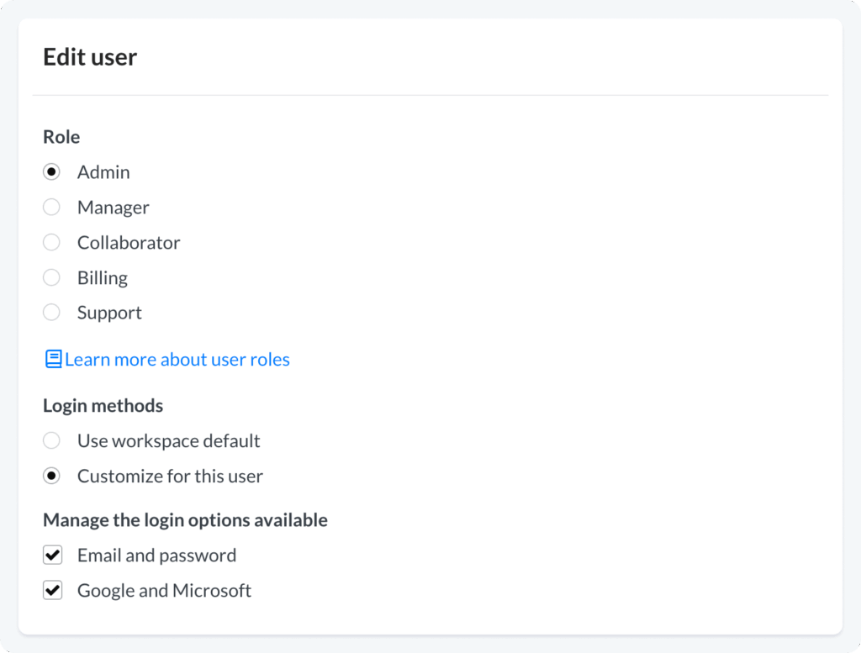Select the Support role radio button
Screen dimensions: 861x653
click(52, 313)
